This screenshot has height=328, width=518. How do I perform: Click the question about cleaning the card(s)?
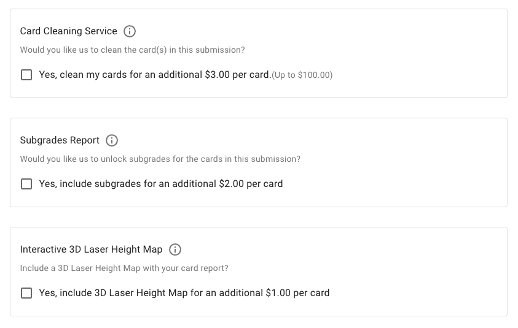(x=132, y=50)
